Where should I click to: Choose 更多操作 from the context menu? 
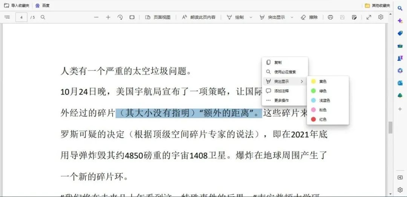(285, 100)
